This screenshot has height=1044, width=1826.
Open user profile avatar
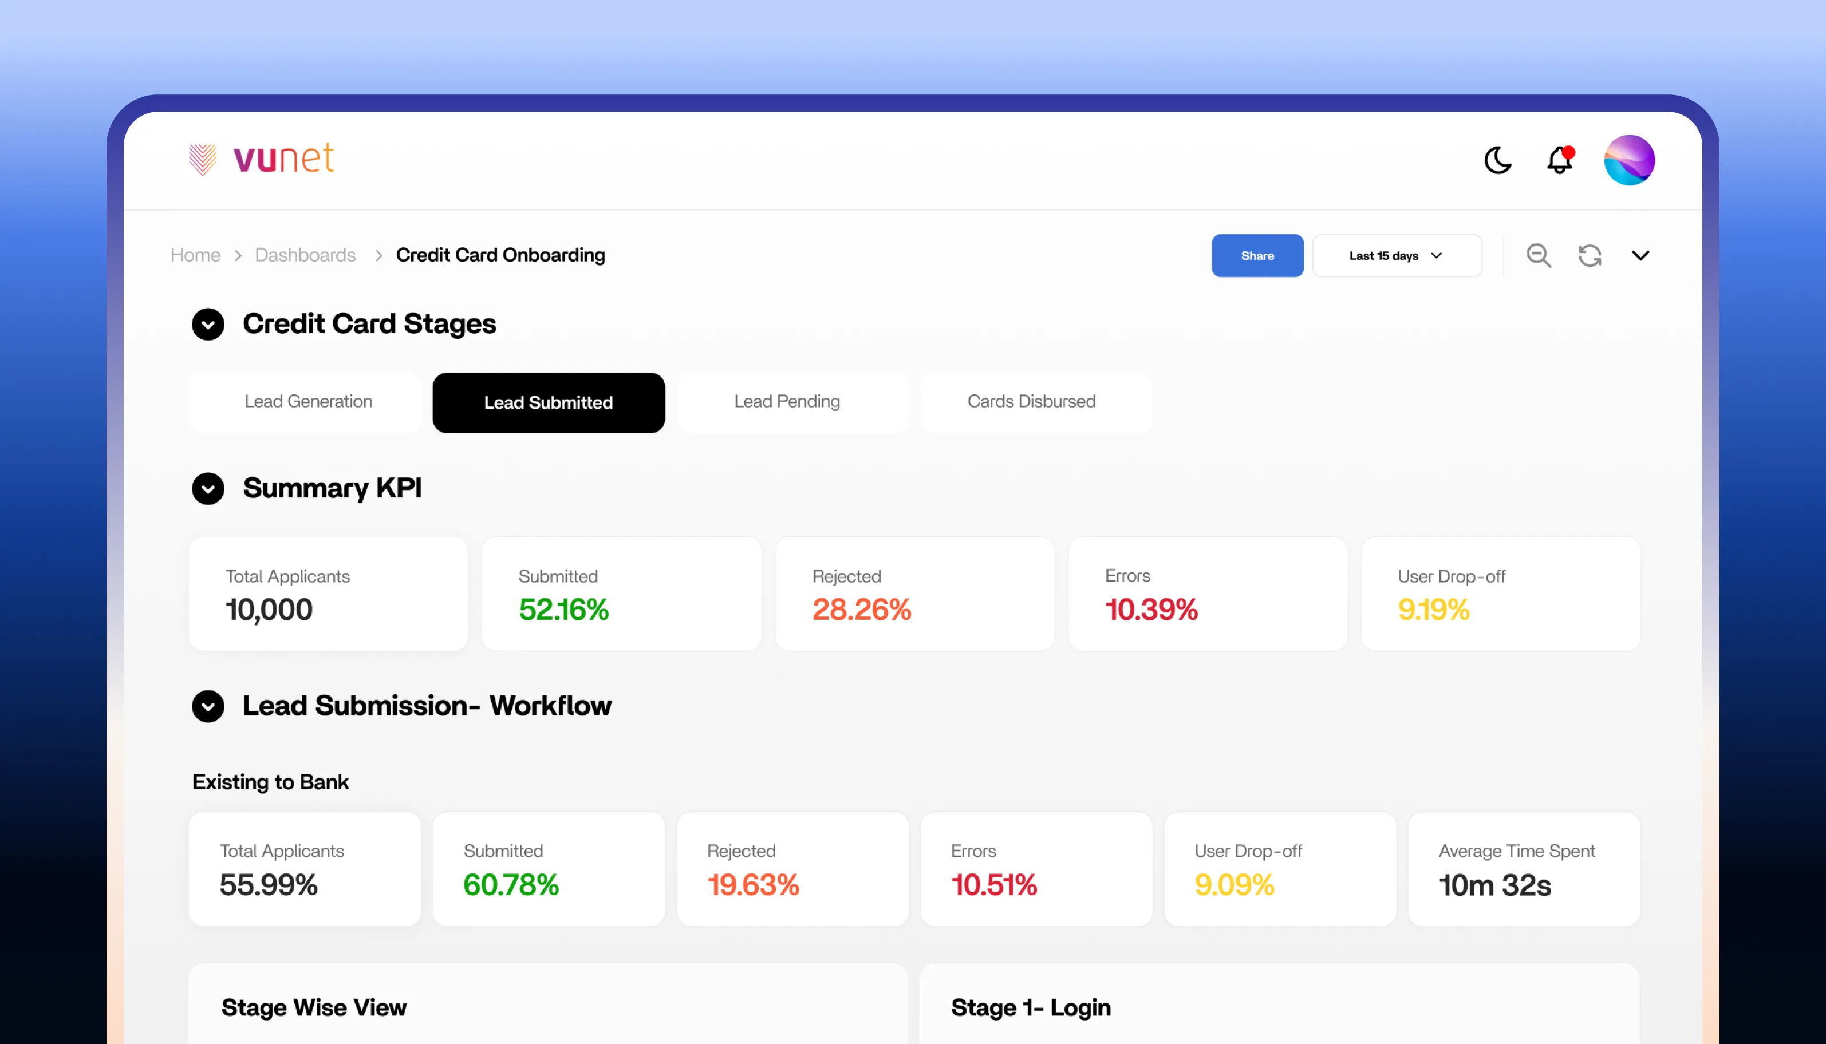pyautogui.click(x=1629, y=160)
